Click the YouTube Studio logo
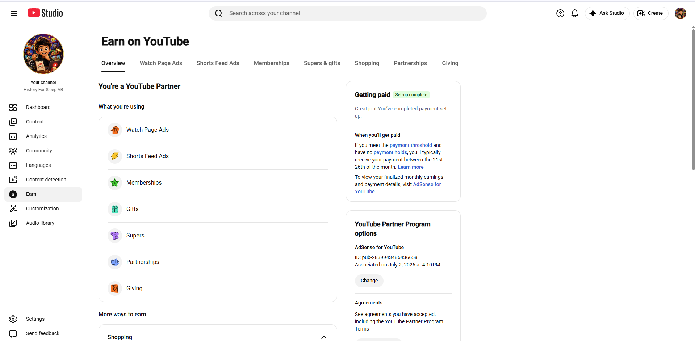 pyautogui.click(x=45, y=13)
